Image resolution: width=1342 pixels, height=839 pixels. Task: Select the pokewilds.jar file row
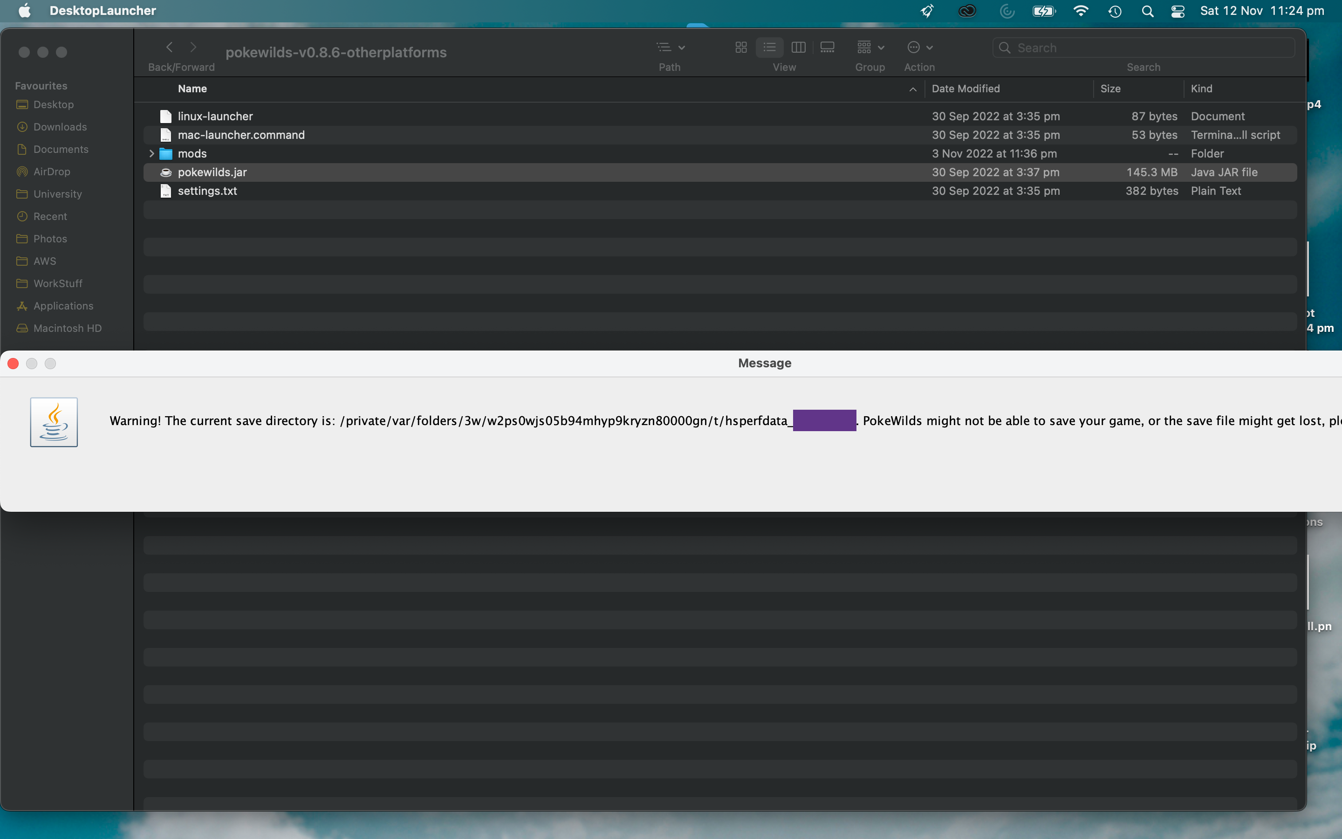tap(212, 172)
